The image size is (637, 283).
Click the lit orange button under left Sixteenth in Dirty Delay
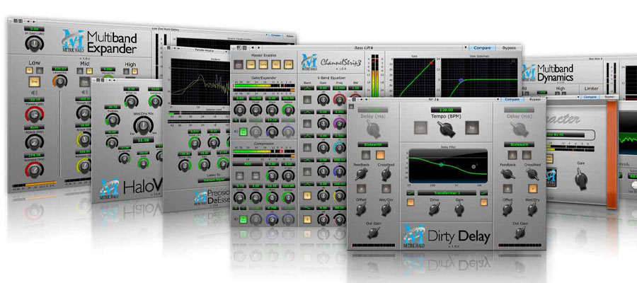380,155
